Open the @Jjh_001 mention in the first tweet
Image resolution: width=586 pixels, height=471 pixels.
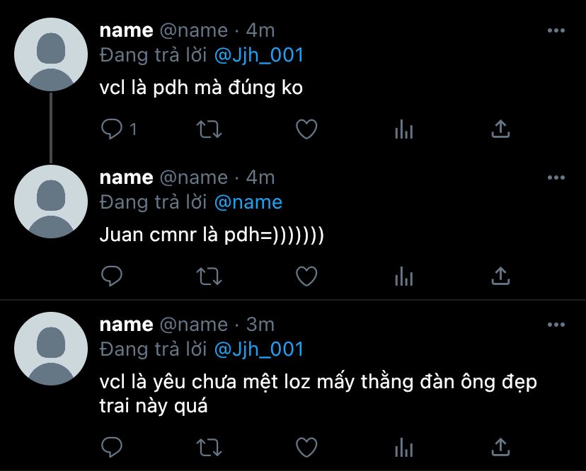[258, 55]
